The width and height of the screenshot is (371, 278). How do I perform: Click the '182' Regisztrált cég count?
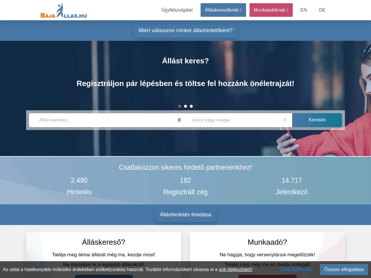185,180
